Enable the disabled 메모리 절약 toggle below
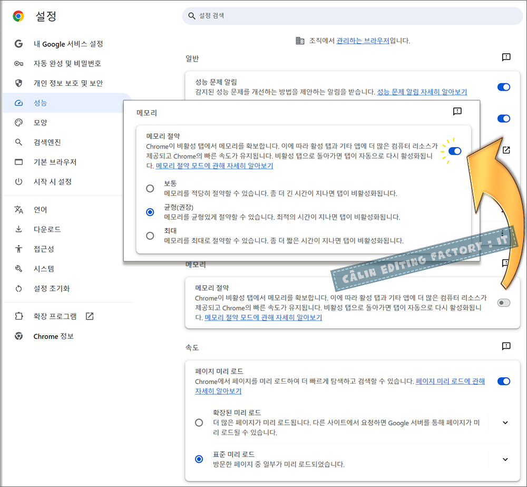 tap(504, 303)
